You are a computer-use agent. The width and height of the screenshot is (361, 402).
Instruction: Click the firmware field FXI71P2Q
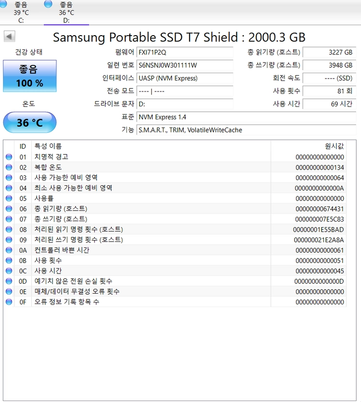pyautogui.click(x=185, y=52)
